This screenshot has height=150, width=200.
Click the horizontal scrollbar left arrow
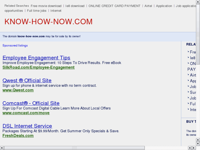pyautogui.click(x=2, y=148)
